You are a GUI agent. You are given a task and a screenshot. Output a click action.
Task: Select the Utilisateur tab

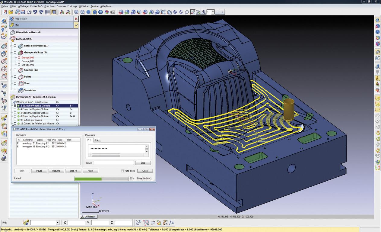pyautogui.click(x=89, y=217)
